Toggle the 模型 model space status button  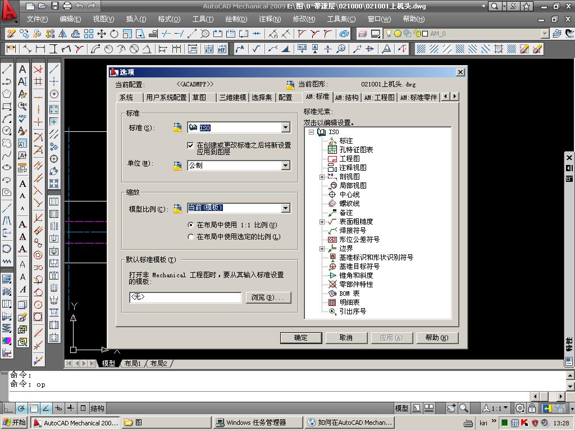coord(401,408)
